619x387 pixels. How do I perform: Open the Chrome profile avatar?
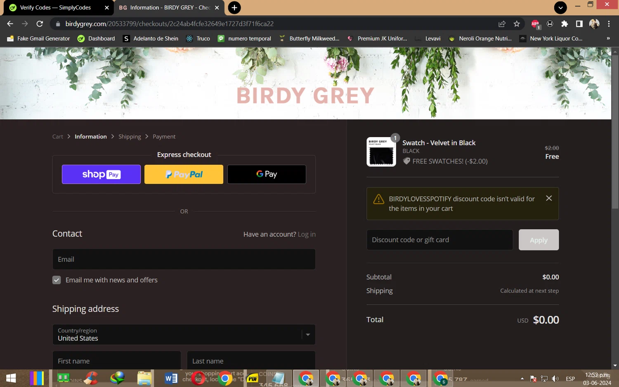pyautogui.click(x=594, y=24)
